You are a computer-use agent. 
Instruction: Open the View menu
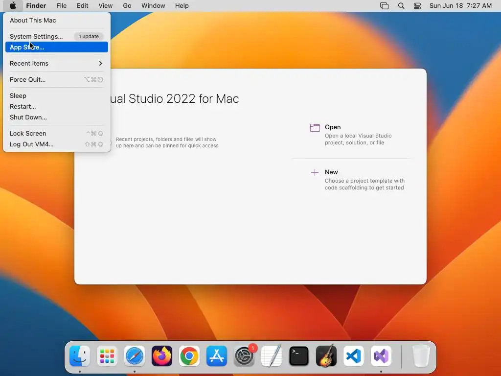pos(106,6)
